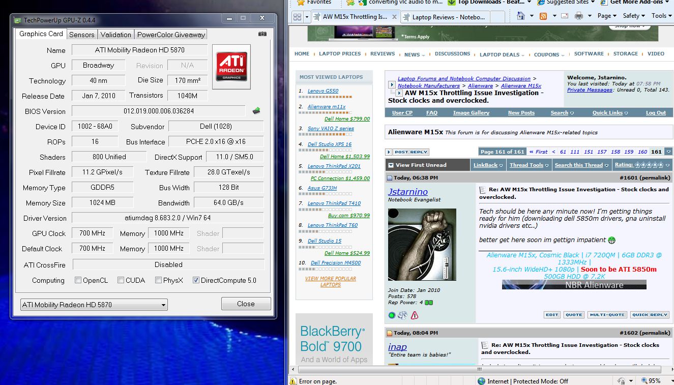The image size is (674, 385).
Task: Enable the OpenCL checkbox in GPU-Z
Action: [x=78, y=280]
